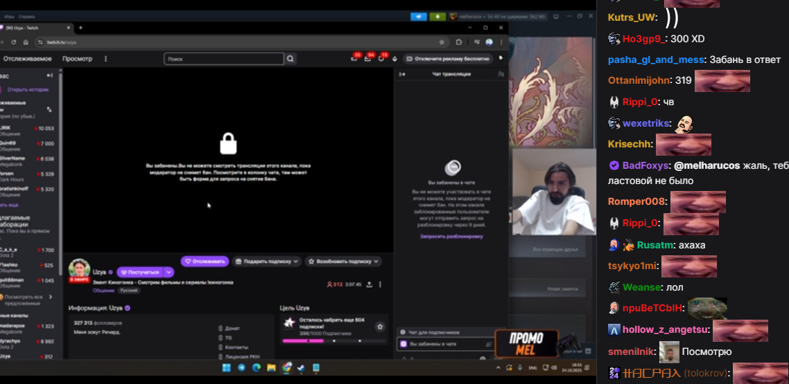
Task: Open the Dota 2 channel with 1 700 viewers
Action: tap(28, 252)
